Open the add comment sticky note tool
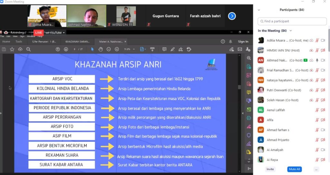330x175 pixels. (164, 49)
